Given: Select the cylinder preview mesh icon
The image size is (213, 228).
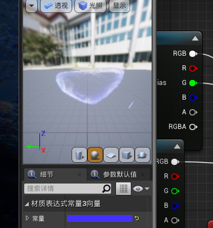Looking at the screenshot, I should click(79, 155).
